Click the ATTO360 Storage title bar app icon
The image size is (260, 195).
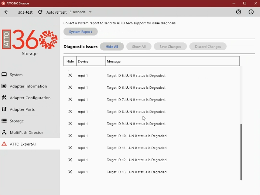tap(3, 3)
